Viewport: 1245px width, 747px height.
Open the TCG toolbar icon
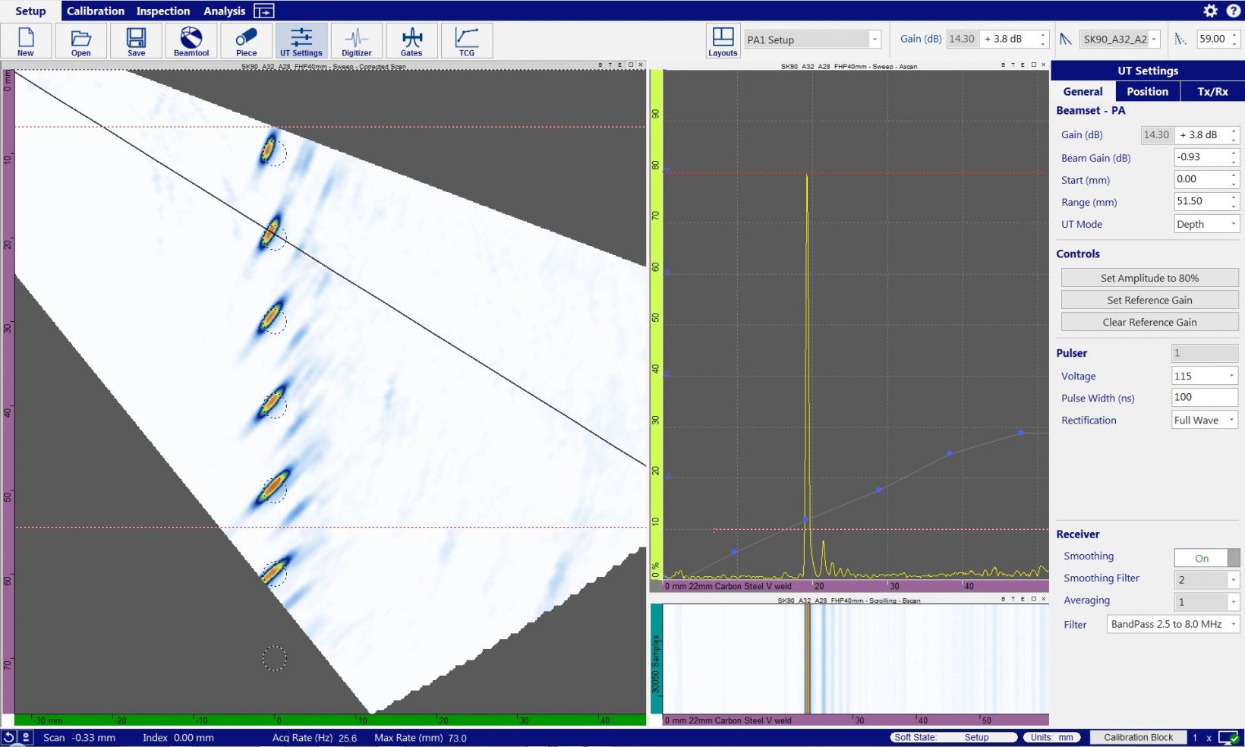tap(466, 41)
